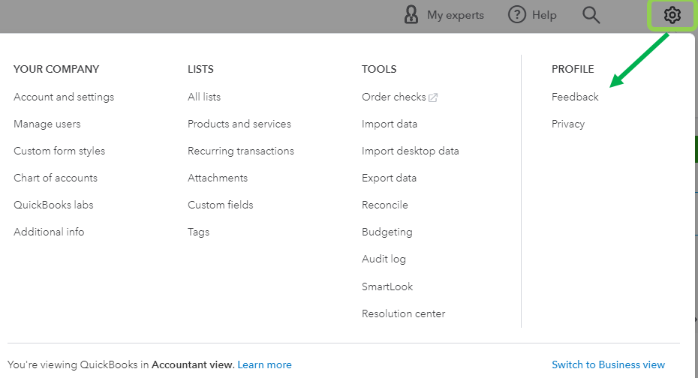Select Tags under Lists
This screenshot has width=698, height=378.
pos(199,232)
